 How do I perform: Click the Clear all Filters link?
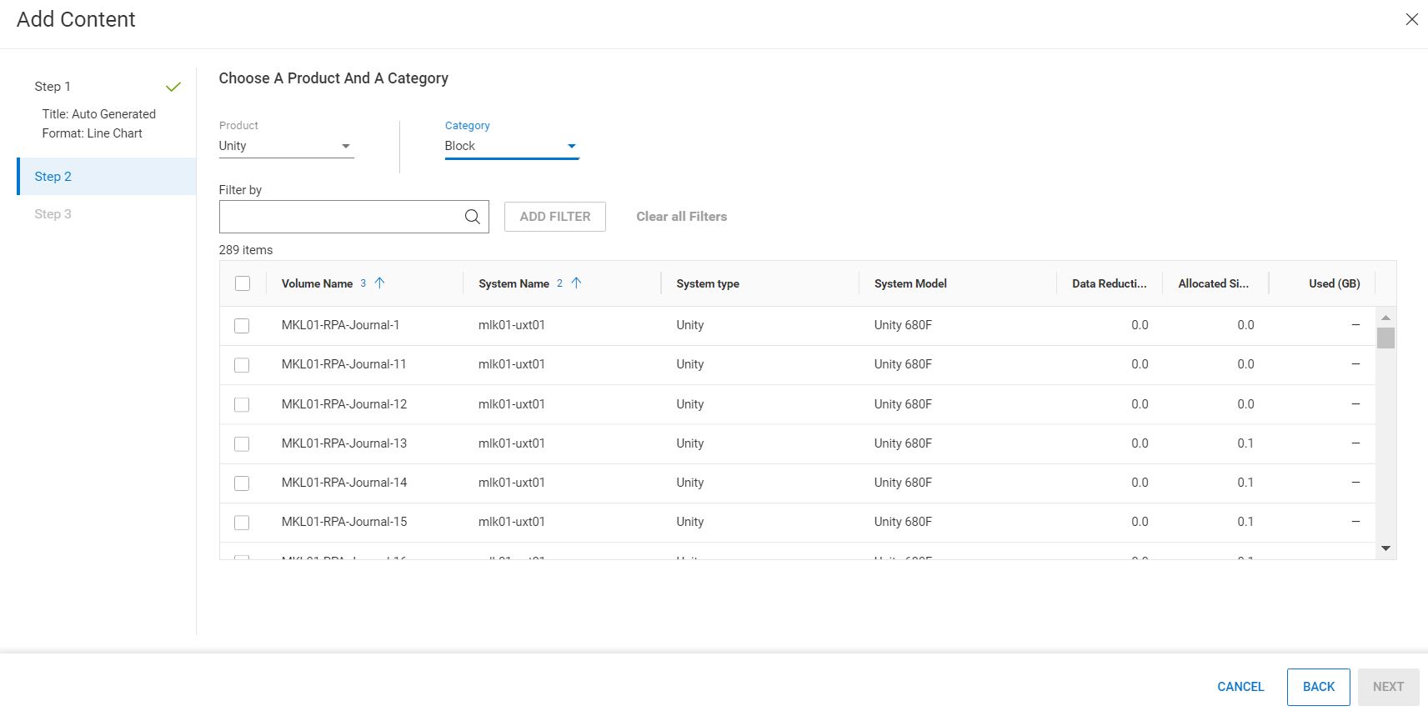[681, 217]
